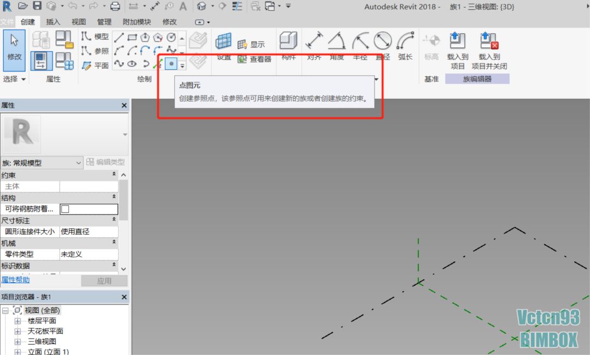Switch to the 插入 ribbon tab

point(53,22)
